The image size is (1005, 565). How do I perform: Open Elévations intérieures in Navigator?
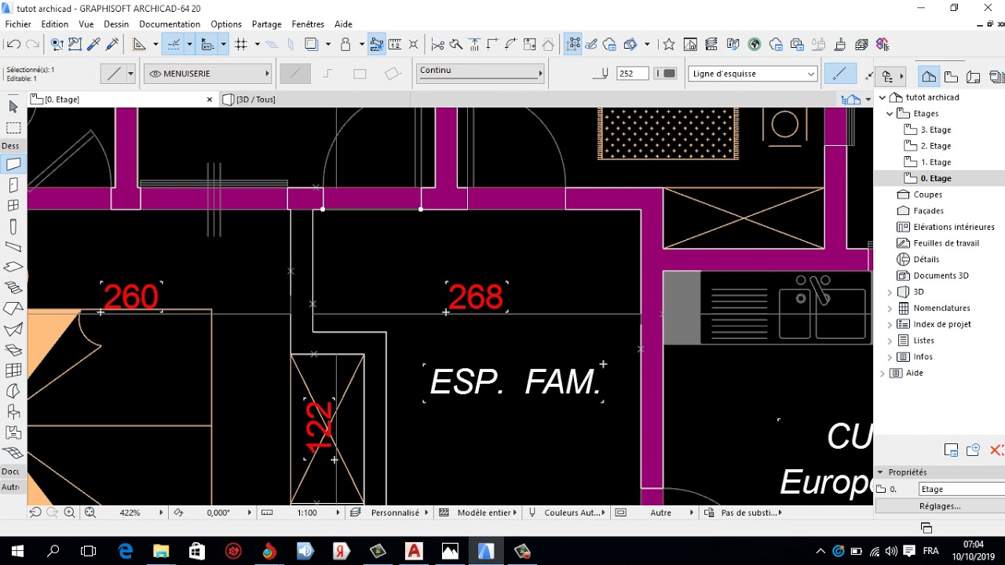[954, 227]
